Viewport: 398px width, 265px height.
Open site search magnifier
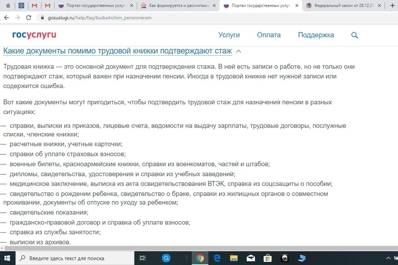pos(354,35)
